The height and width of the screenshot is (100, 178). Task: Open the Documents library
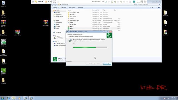tap(59, 22)
